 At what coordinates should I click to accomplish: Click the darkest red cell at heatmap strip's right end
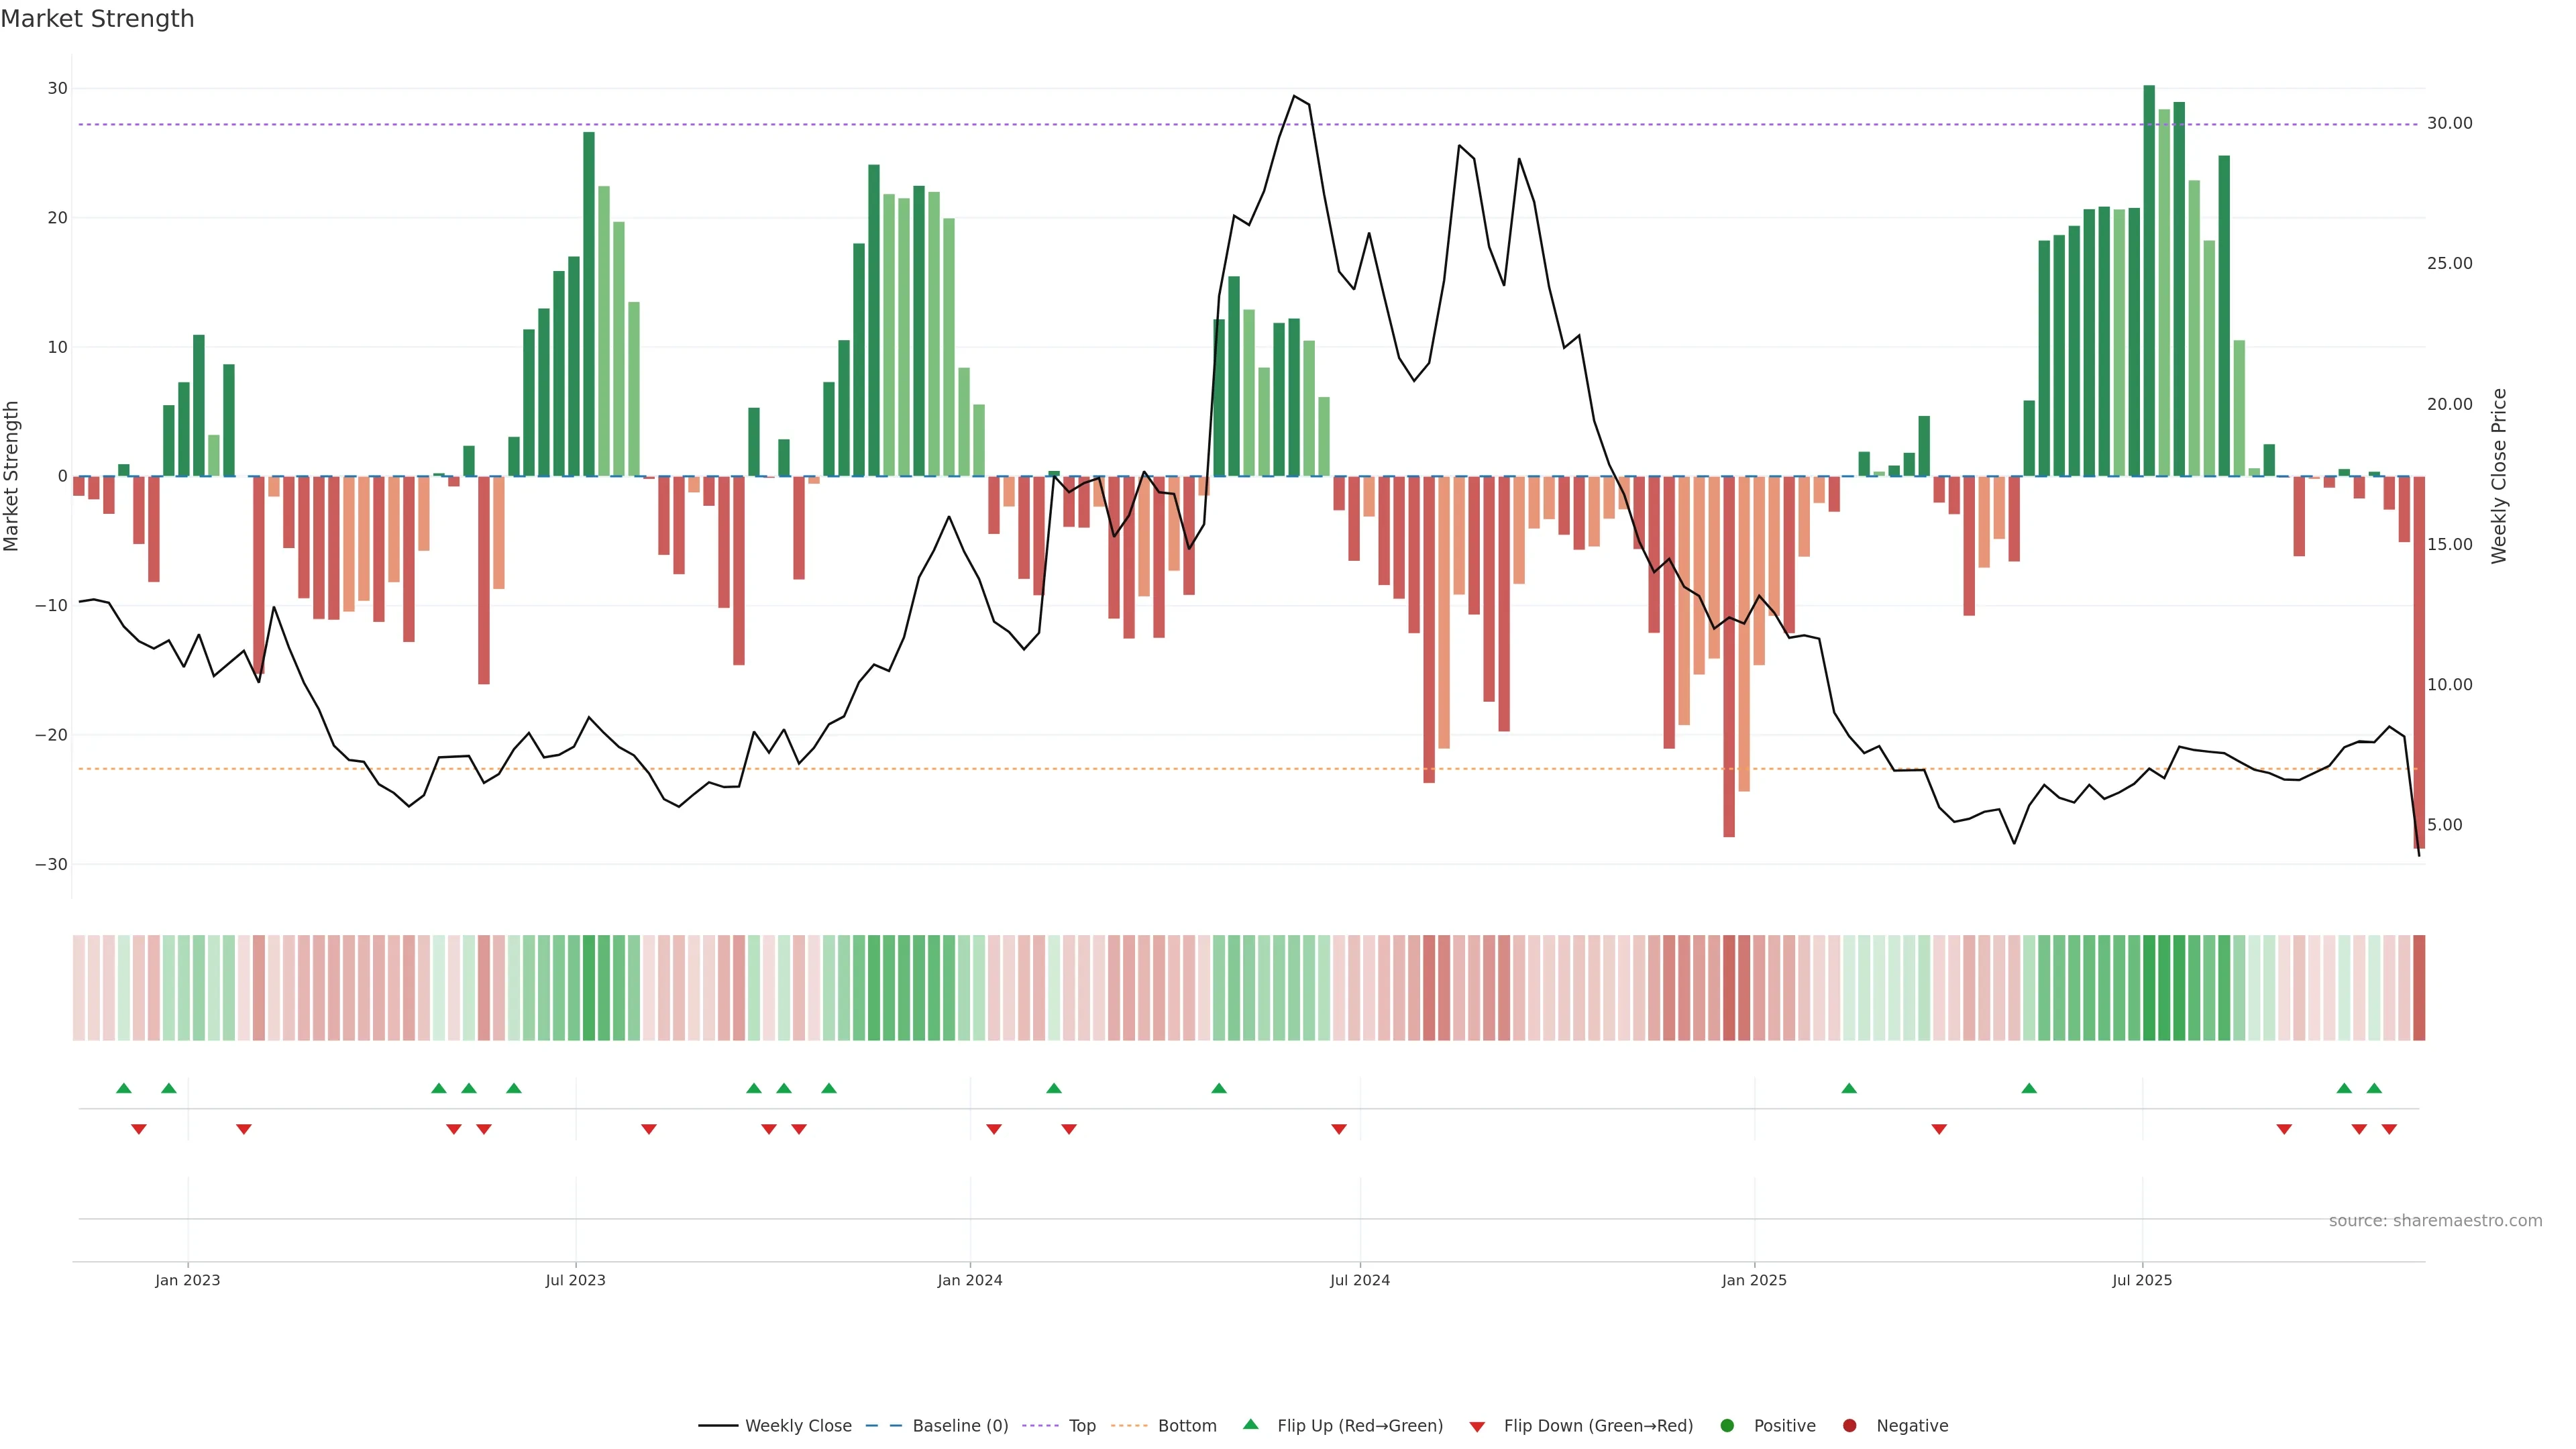tap(2419, 988)
